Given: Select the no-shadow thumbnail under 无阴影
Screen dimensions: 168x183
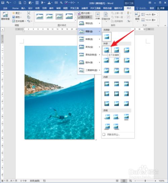Looking at the screenshot, I should 107,37.
